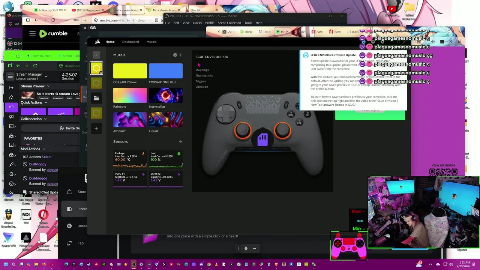This screenshot has width=480, height=270.
Task: Open the Twitch Stream Manager hamburger menu
Action: 10,76
